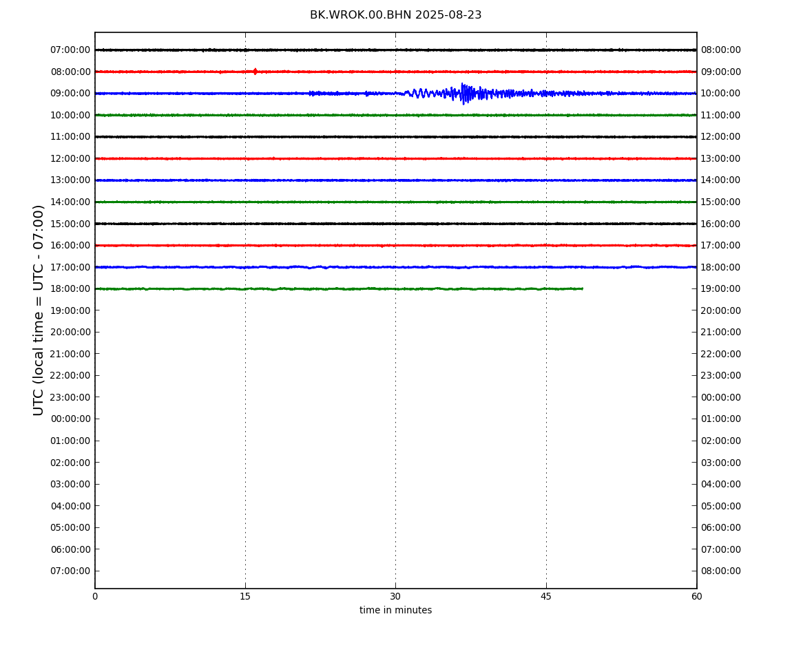Click the right-axis label 09:00:00

pyautogui.click(x=721, y=72)
